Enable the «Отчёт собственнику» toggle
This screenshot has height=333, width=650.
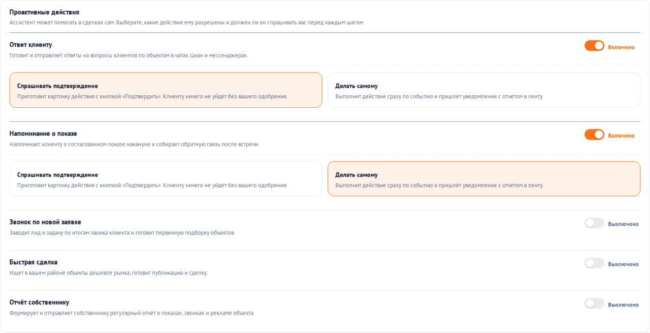point(594,304)
